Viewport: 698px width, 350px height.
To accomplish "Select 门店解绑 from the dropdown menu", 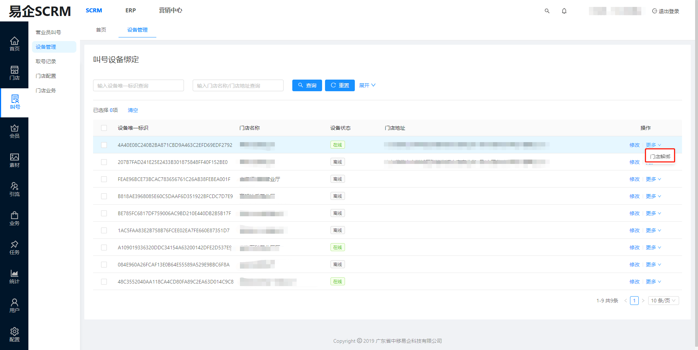I will click(660, 157).
